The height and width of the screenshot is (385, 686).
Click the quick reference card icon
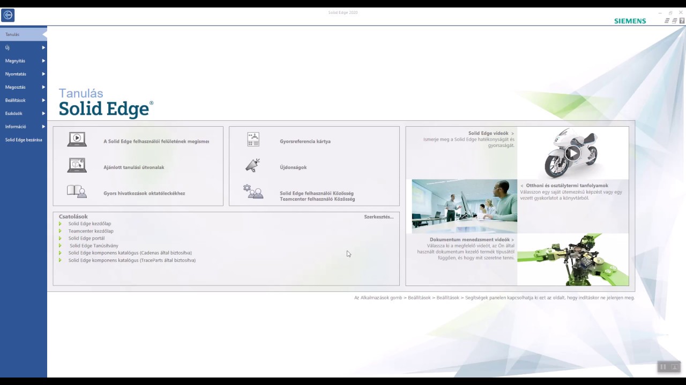(253, 139)
